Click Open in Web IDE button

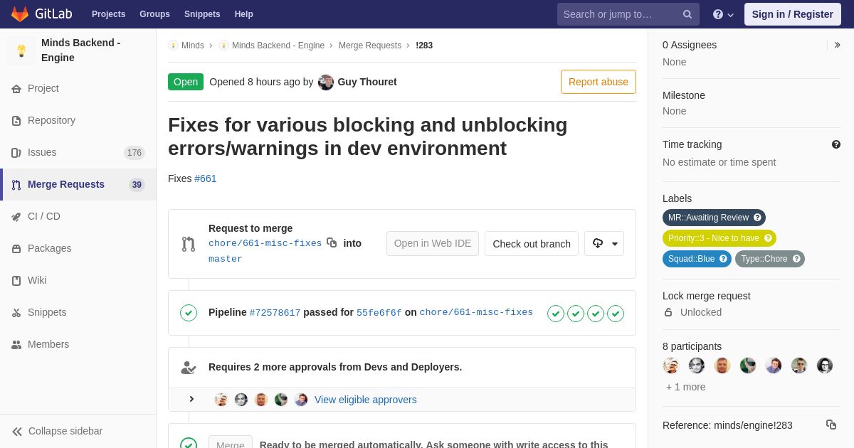433,243
